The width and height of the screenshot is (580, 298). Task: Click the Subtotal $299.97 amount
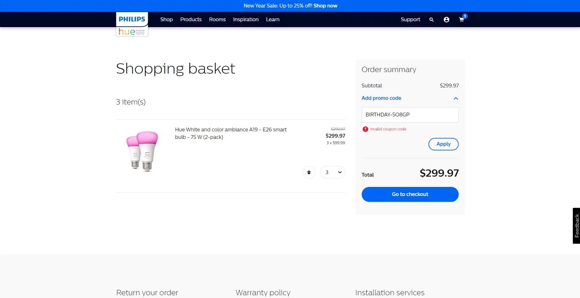(449, 86)
